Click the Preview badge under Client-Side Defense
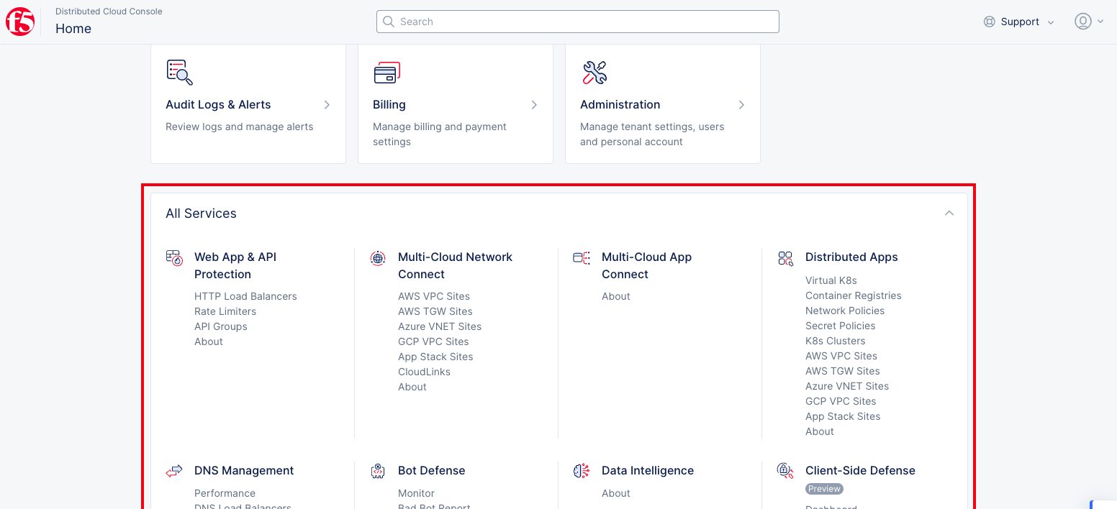 pos(824,488)
